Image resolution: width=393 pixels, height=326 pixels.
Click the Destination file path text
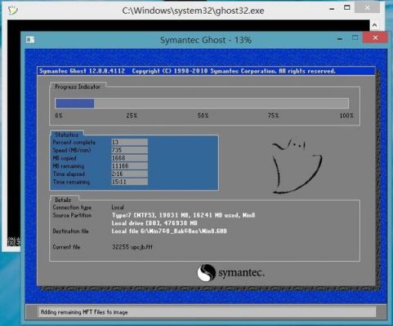point(169,231)
